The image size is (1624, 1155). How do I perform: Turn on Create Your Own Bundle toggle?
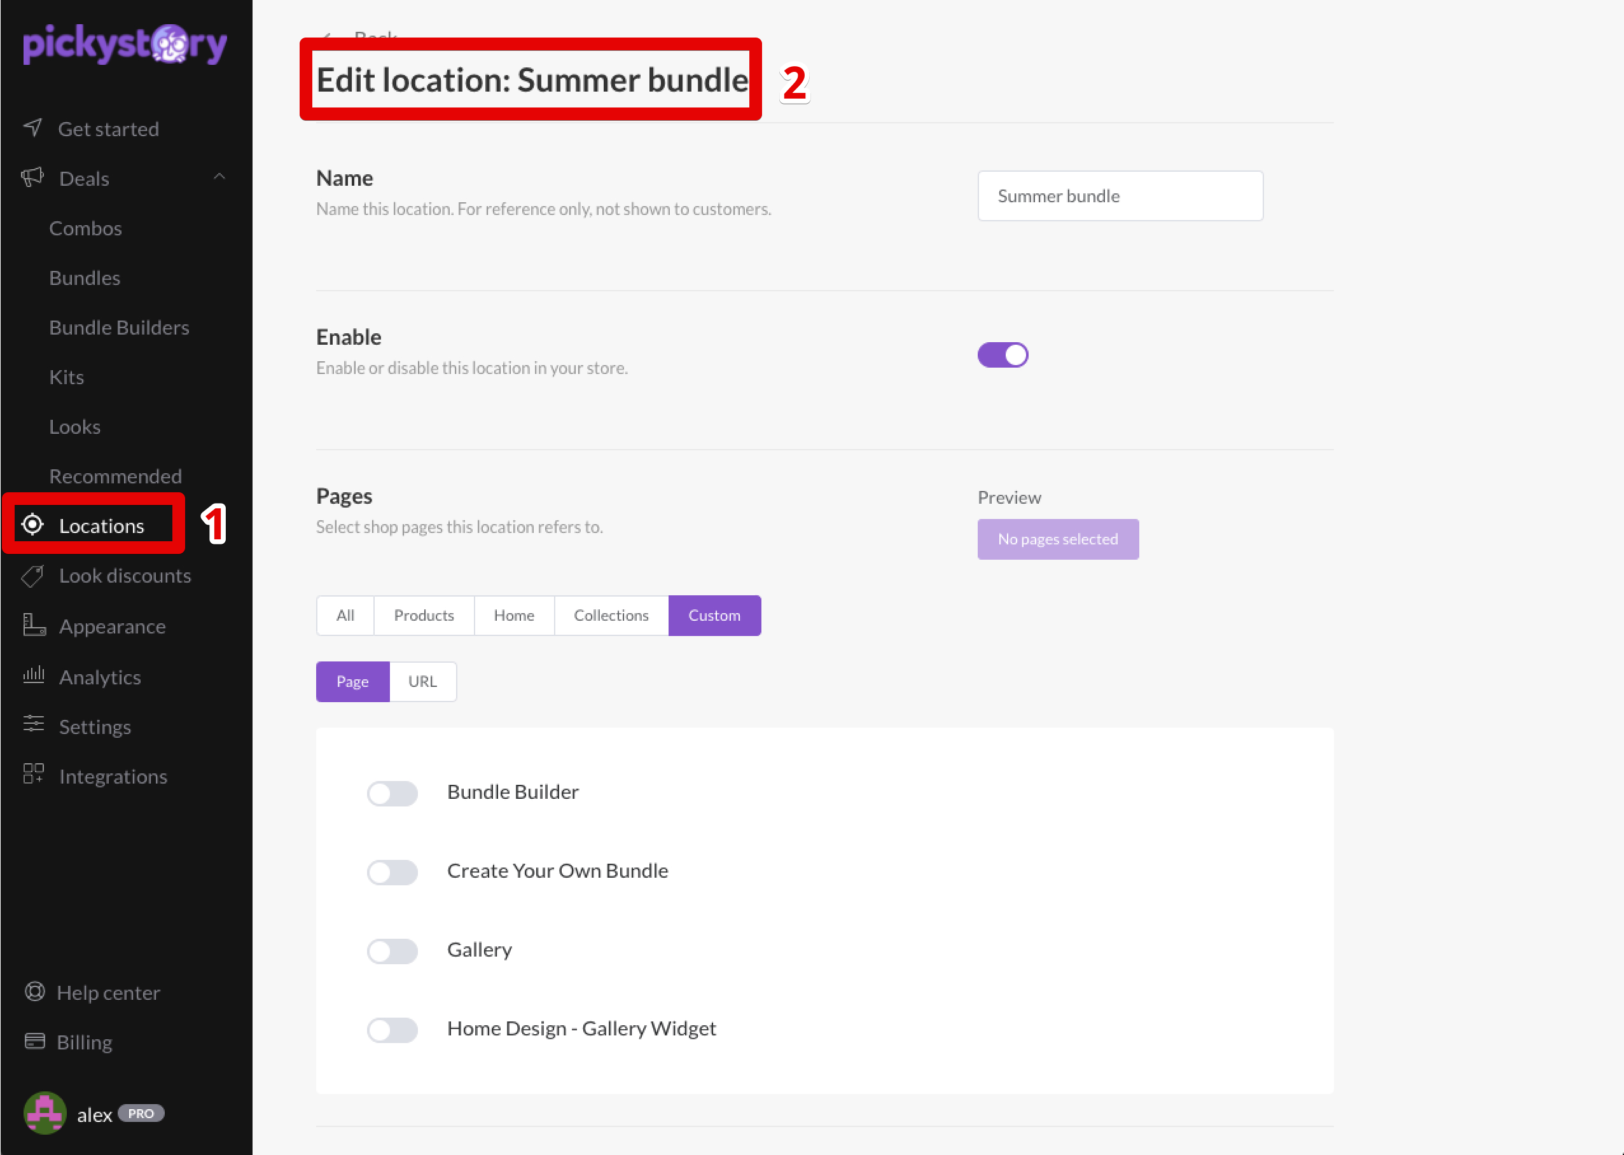[392, 872]
